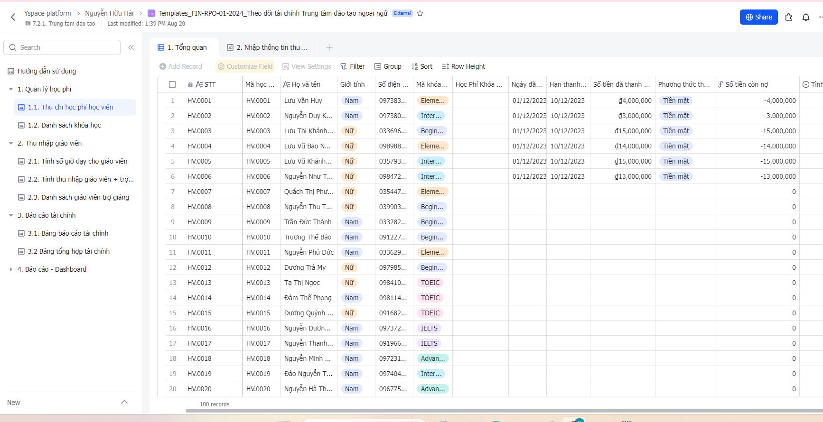This screenshot has height=422, width=823.
Task: Collapse the '1. Quản lý học phí' section
Action: point(11,89)
